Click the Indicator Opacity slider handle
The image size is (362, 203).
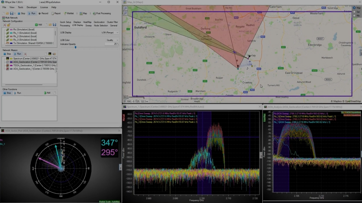(75, 47)
